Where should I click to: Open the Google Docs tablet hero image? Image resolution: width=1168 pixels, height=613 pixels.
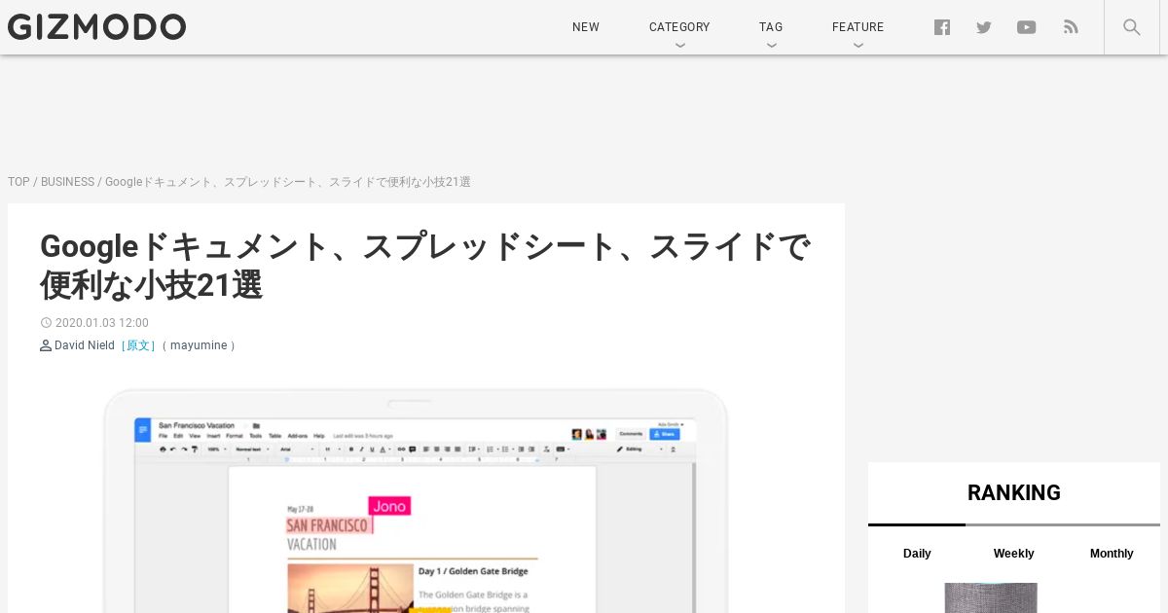coord(416,500)
